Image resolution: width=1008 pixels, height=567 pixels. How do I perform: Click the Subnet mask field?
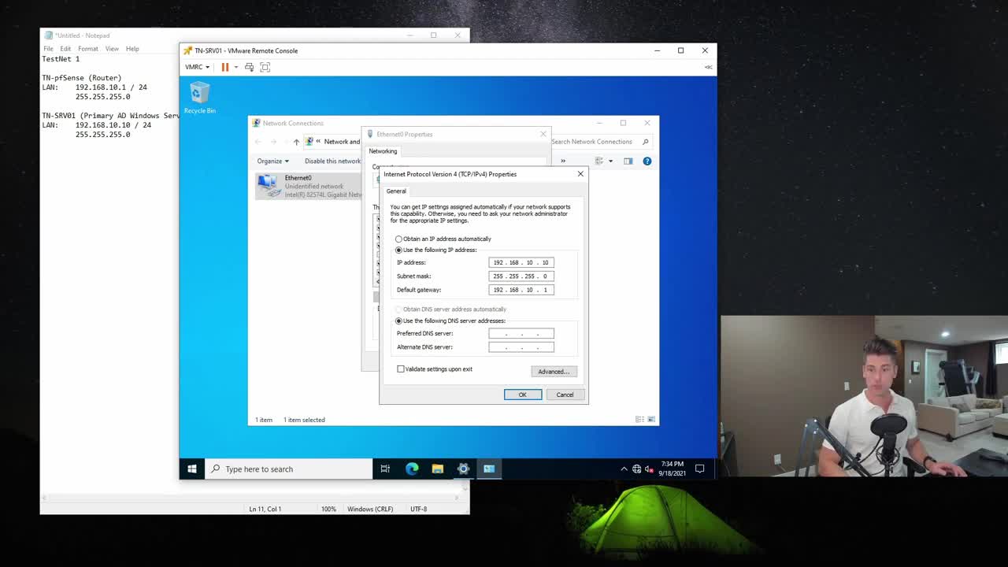pyautogui.click(x=521, y=276)
